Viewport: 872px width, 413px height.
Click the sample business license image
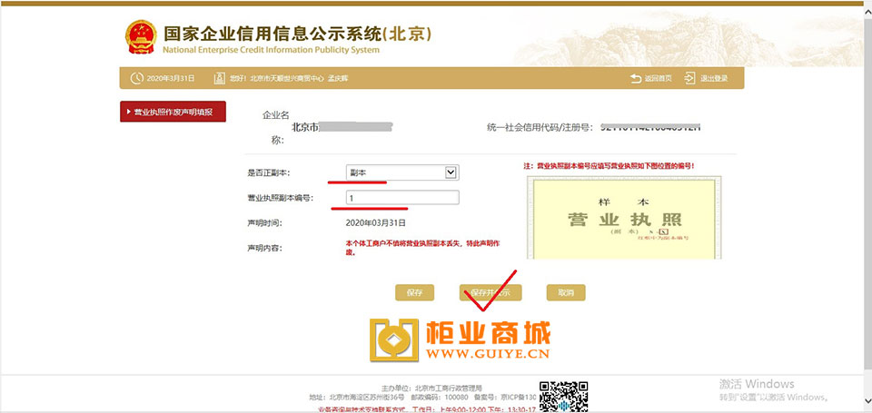(624, 218)
